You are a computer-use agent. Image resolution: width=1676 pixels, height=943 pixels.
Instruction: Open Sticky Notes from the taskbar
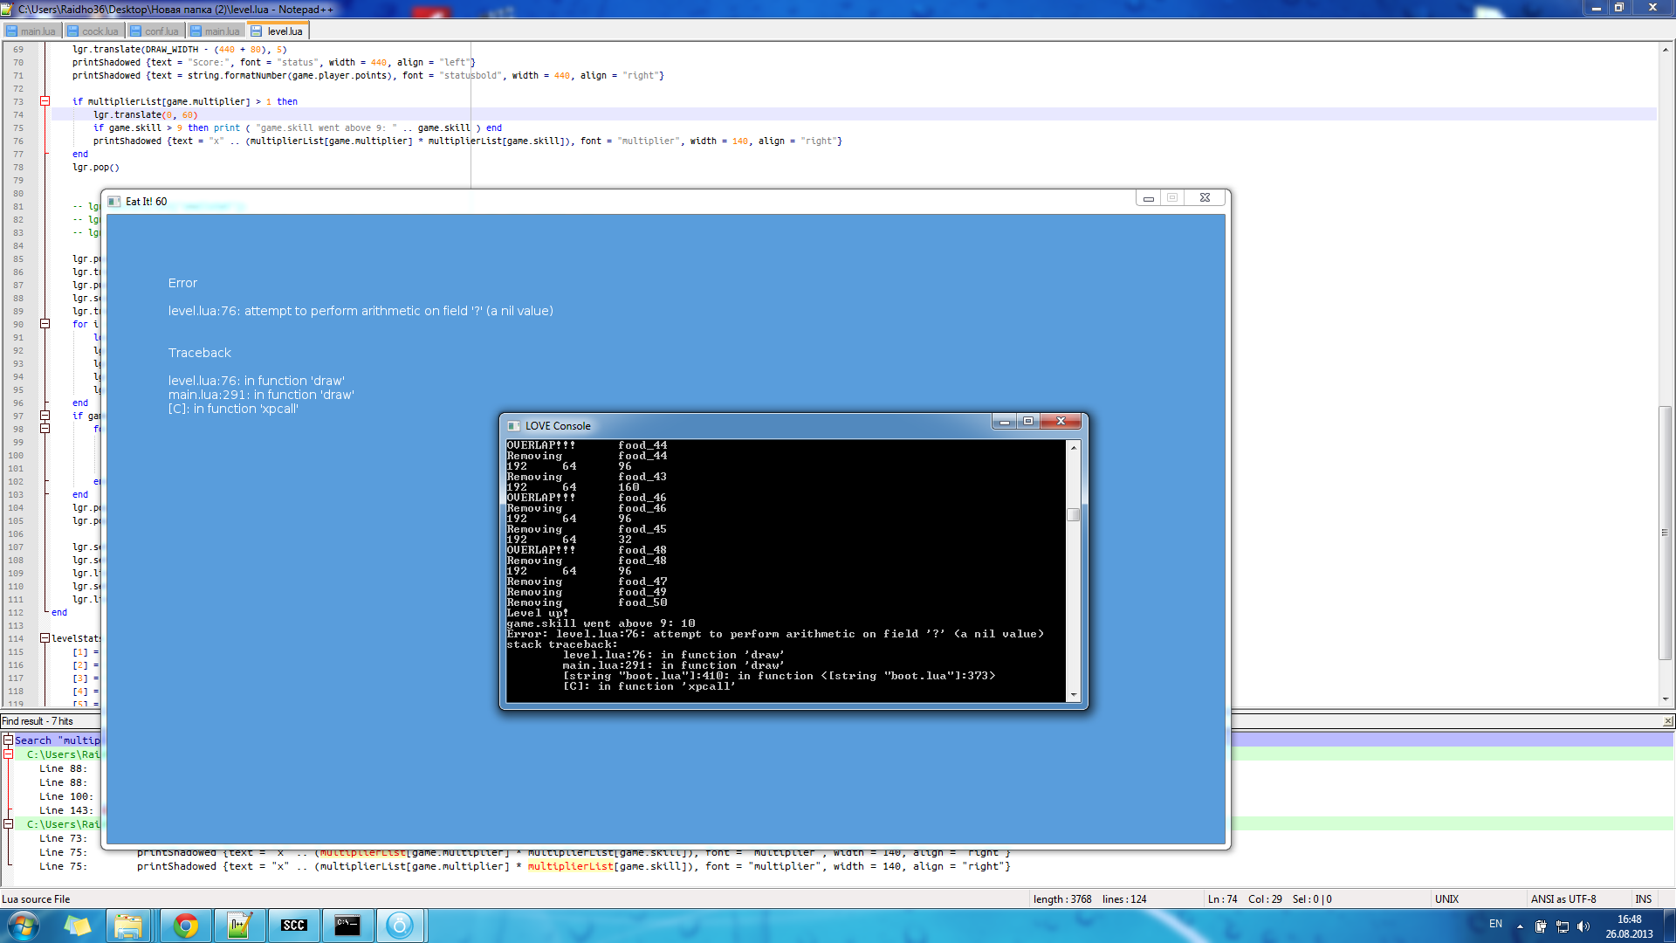[x=79, y=926]
